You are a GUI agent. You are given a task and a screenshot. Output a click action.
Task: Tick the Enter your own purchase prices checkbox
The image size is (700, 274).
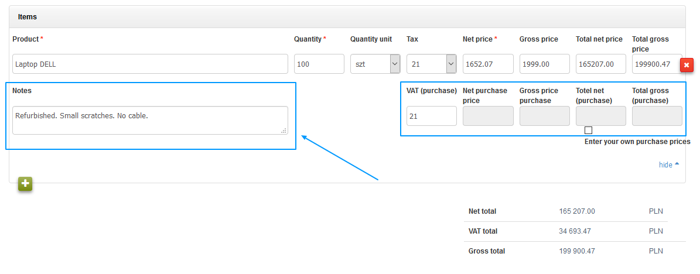[x=588, y=131]
